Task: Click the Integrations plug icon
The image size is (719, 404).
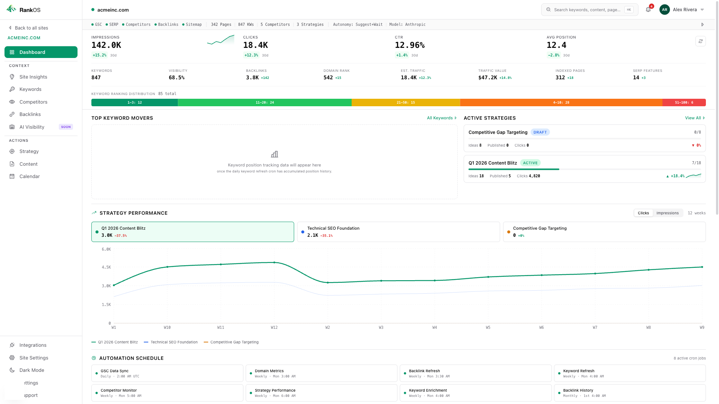Action: pyautogui.click(x=12, y=345)
